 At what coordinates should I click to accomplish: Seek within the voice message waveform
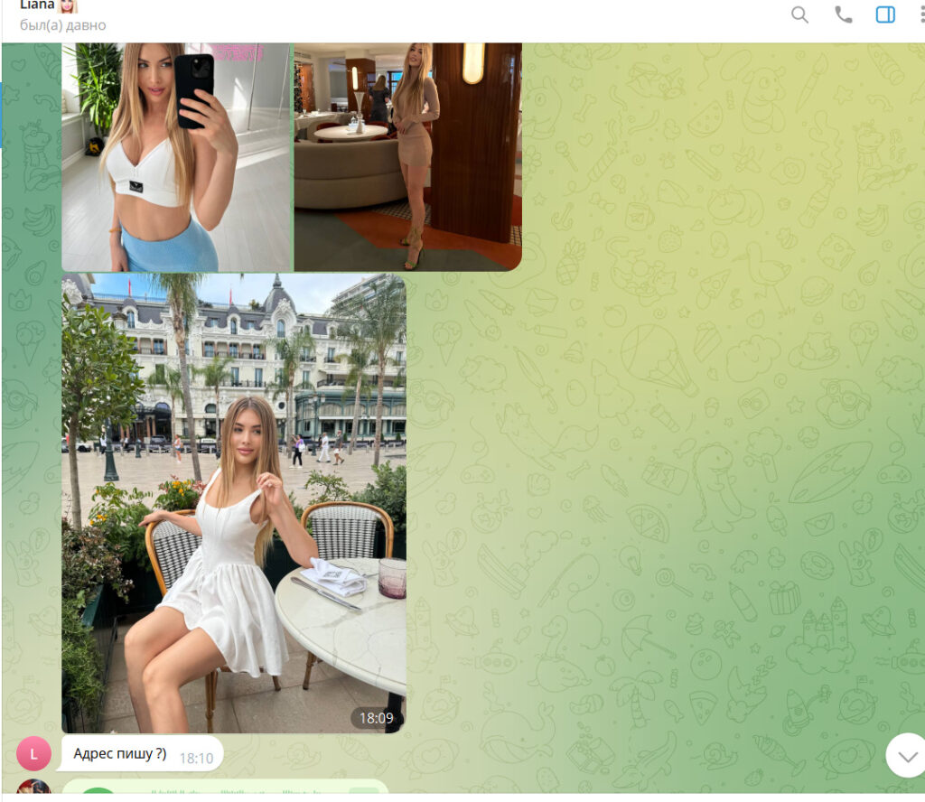point(235,795)
